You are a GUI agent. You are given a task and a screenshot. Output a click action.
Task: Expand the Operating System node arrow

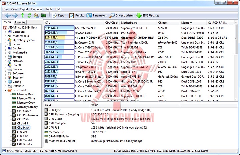6,40
